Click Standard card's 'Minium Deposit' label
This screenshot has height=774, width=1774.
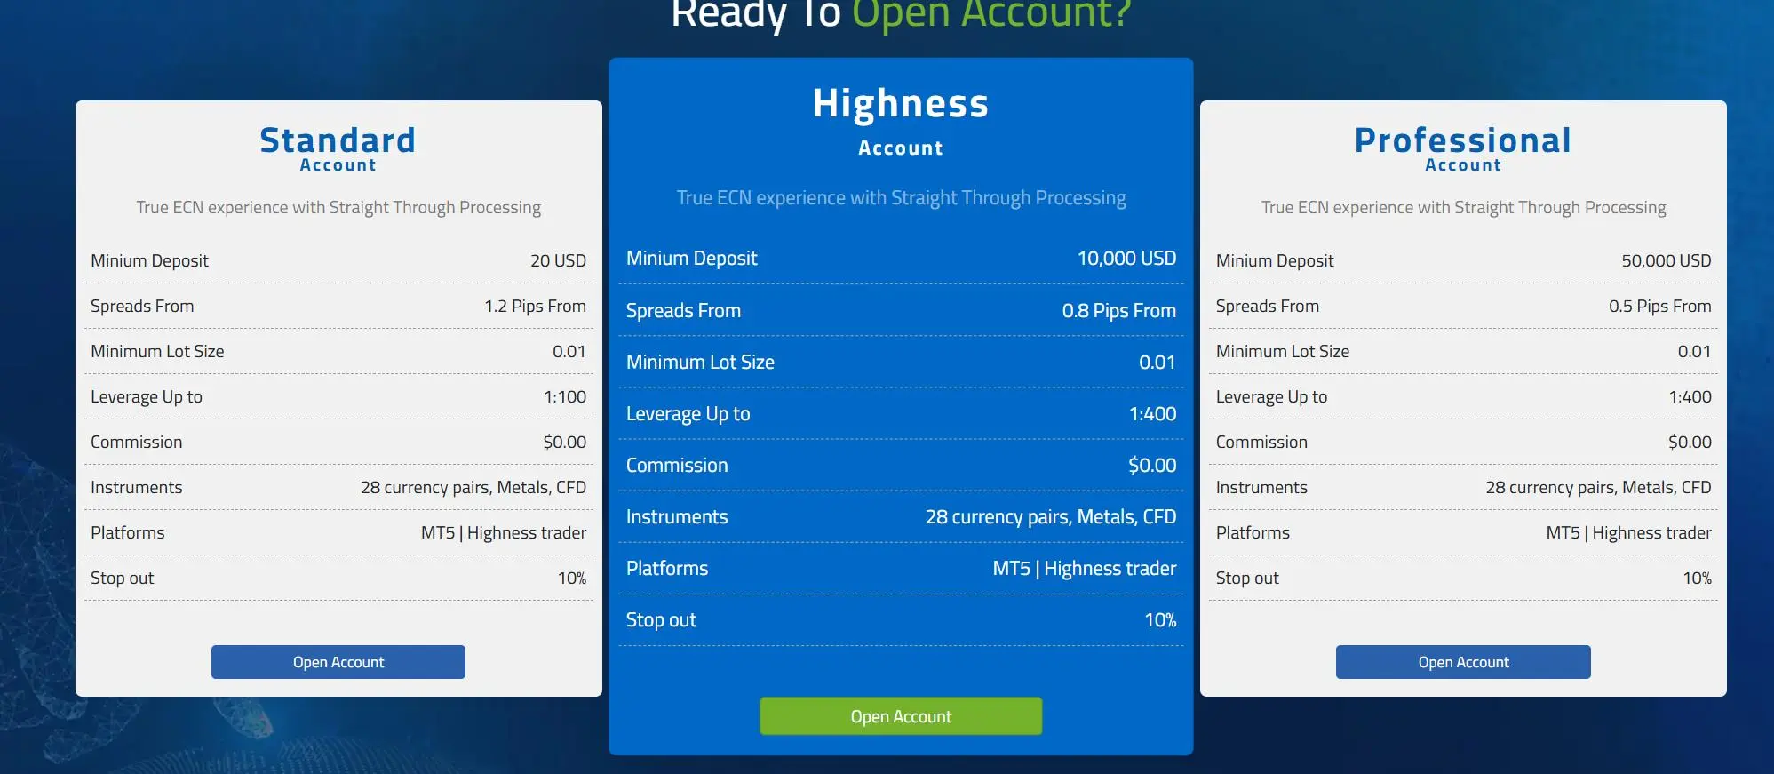[x=149, y=260]
